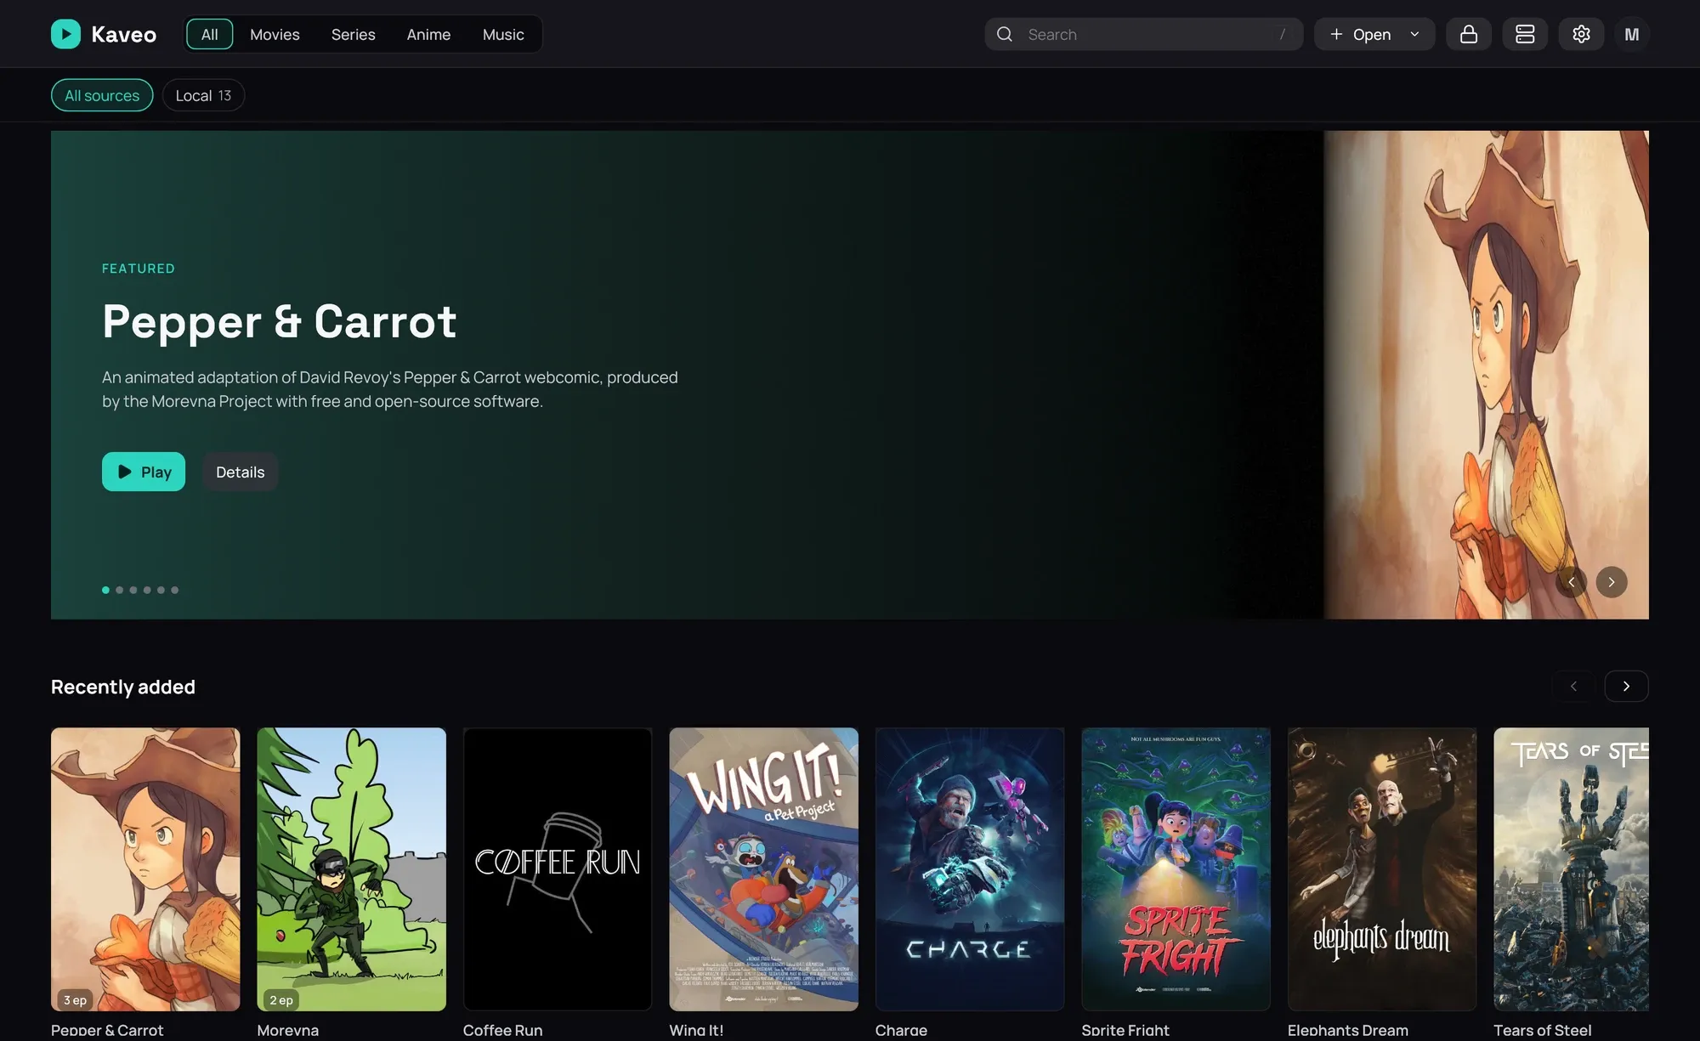
Task: Open the Pepper & Carrot poster card
Action: click(x=145, y=868)
